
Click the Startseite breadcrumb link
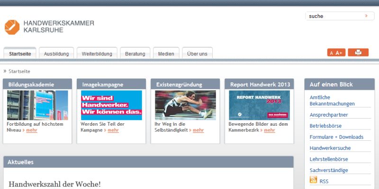[x=19, y=71]
